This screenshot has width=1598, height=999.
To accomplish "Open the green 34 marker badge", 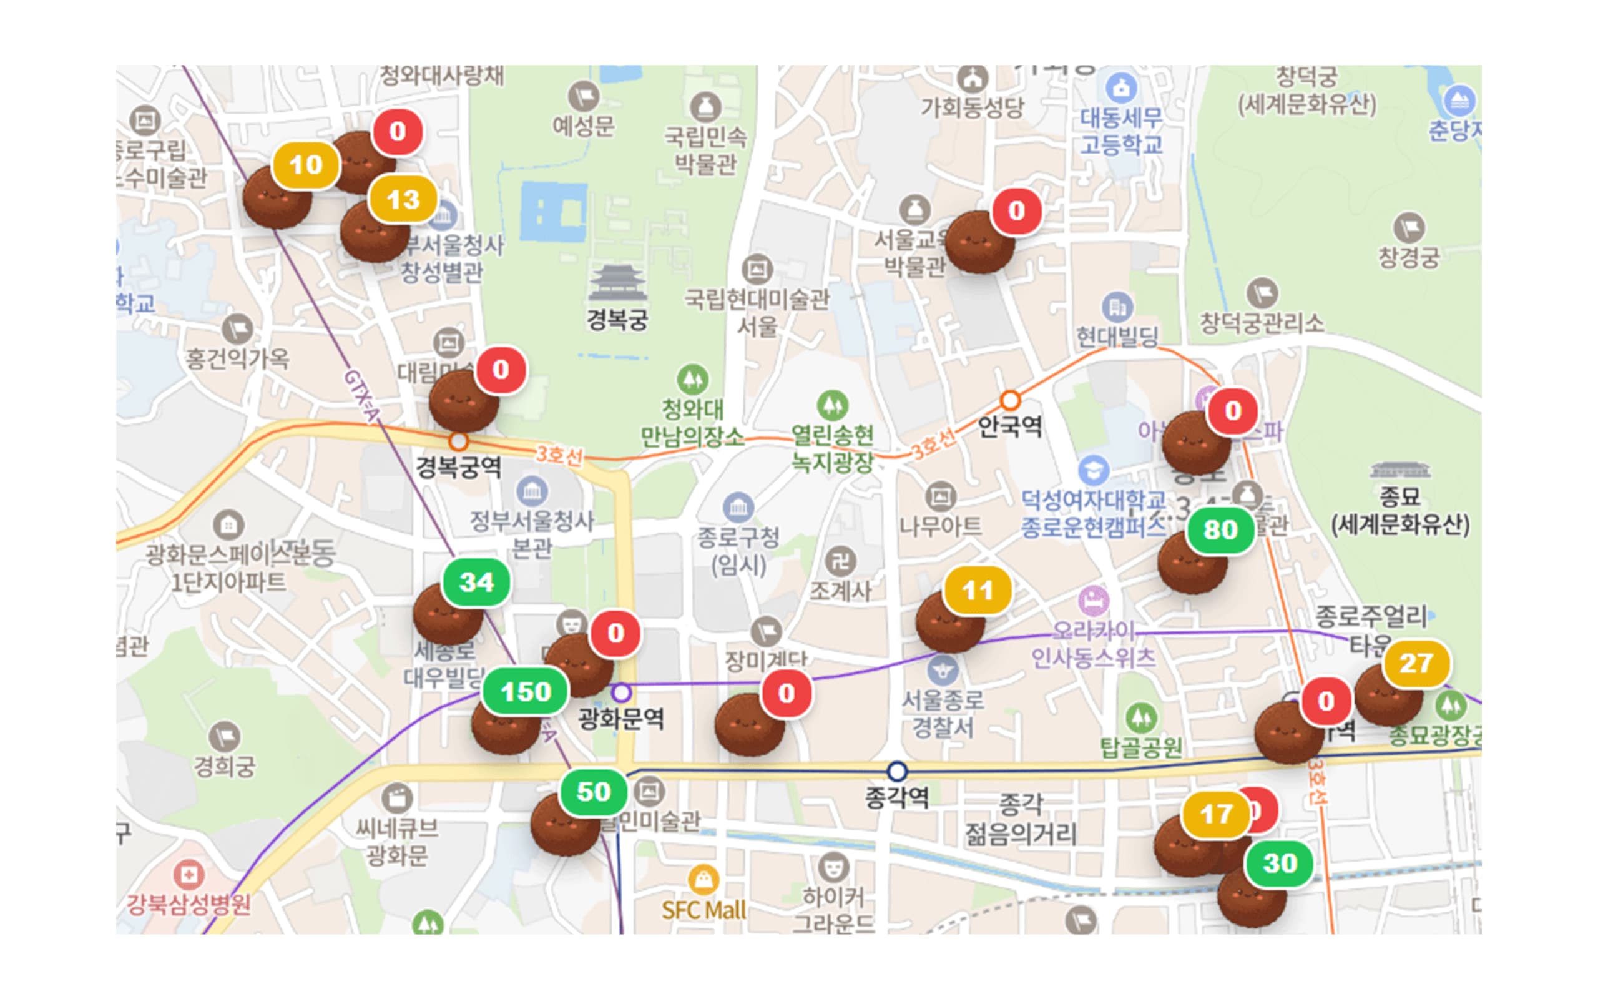I will pyautogui.click(x=476, y=581).
